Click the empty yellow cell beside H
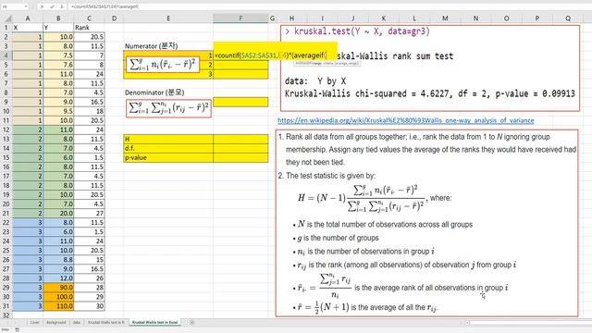592x333 pixels. (240, 139)
